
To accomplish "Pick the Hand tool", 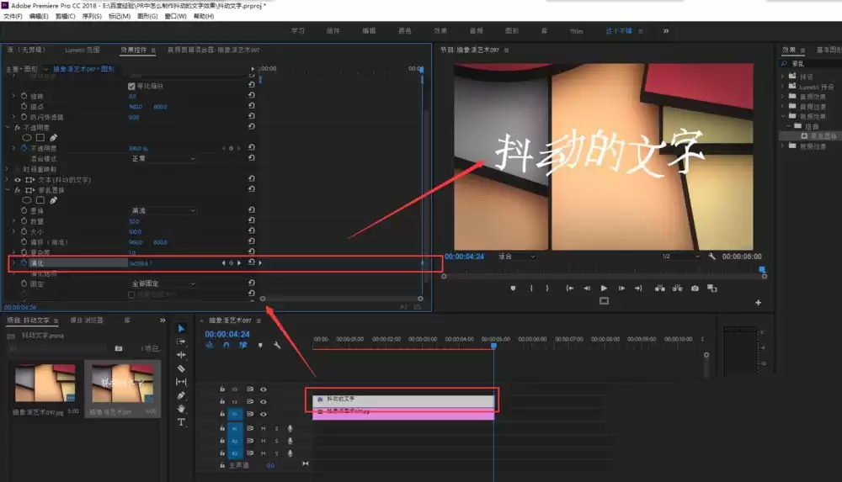I will click(x=181, y=409).
